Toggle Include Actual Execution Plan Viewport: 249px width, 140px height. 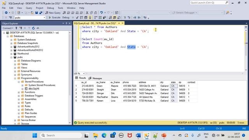pyautogui.click(x=96, y=17)
